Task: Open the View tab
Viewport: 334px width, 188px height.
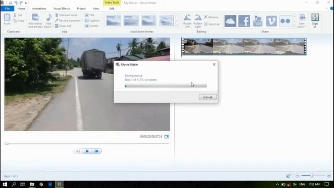Action: click(96, 8)
